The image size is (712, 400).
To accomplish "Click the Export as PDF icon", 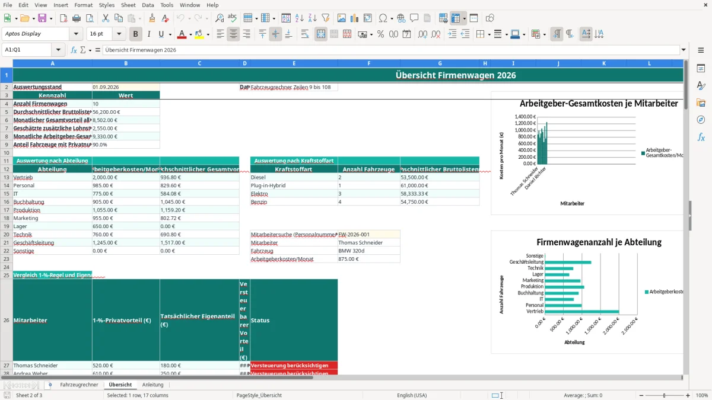I will (x=63, y=18).
